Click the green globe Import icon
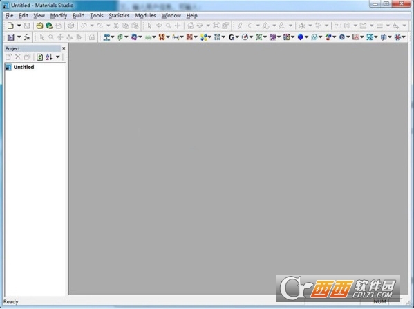The width and height of the screenshot is (414, 309). pyautogui.click(x=49, y=26)
